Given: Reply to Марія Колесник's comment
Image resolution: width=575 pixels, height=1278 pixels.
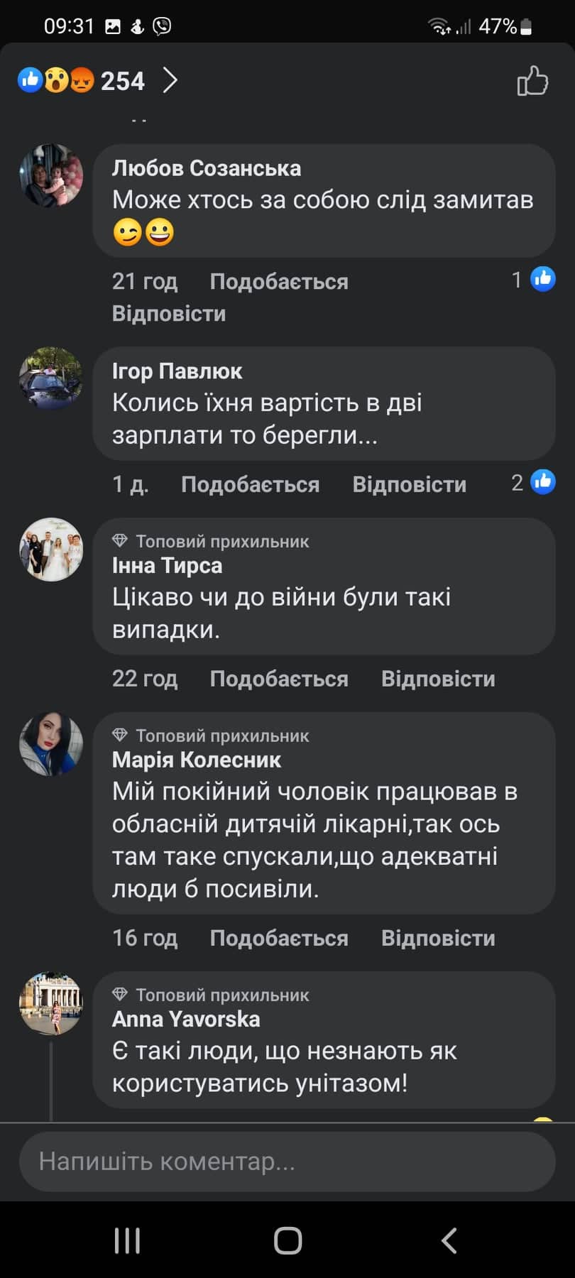Looking at the screenshot, I should (x=438, y=938).
